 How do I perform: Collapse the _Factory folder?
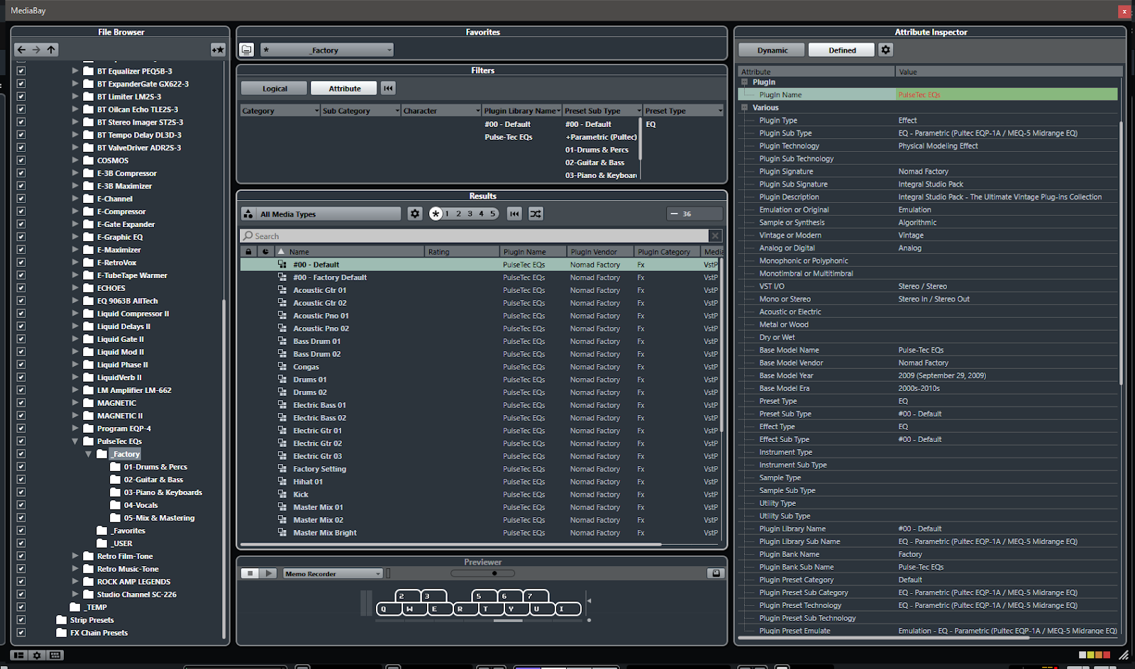point(89,454)
